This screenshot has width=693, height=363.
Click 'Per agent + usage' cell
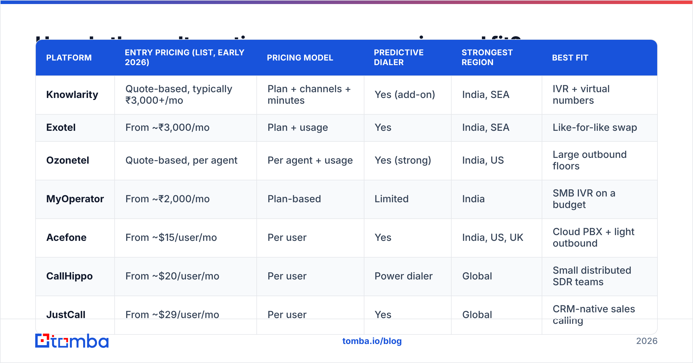click(x=310, y=160)
